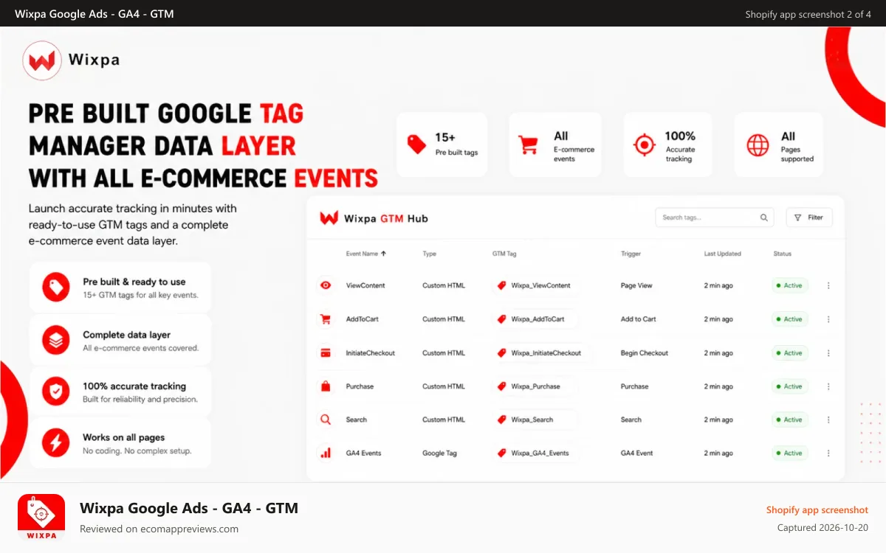Click the Type column header
886x553 pixels.
coord(429,254)
